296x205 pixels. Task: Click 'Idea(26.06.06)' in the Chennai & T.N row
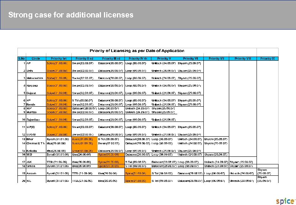(56, 143)
